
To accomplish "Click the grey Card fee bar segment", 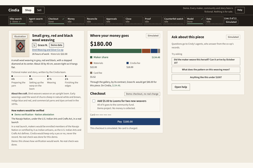I will (x=159, y=51).
